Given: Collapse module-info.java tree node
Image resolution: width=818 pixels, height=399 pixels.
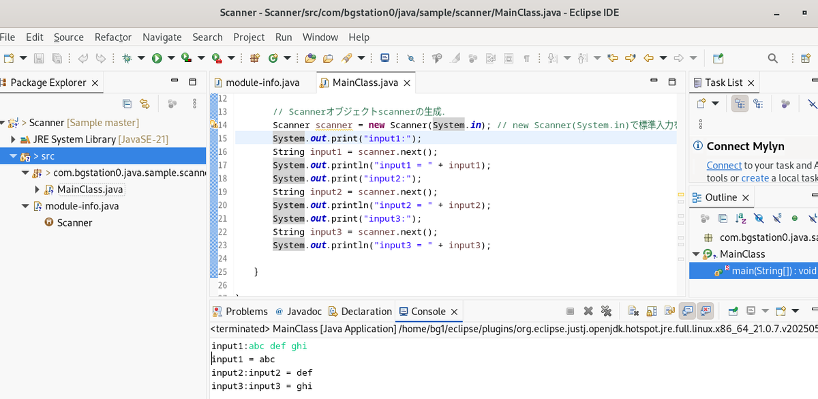Looking at the screenshot, I should click(25, 206).
